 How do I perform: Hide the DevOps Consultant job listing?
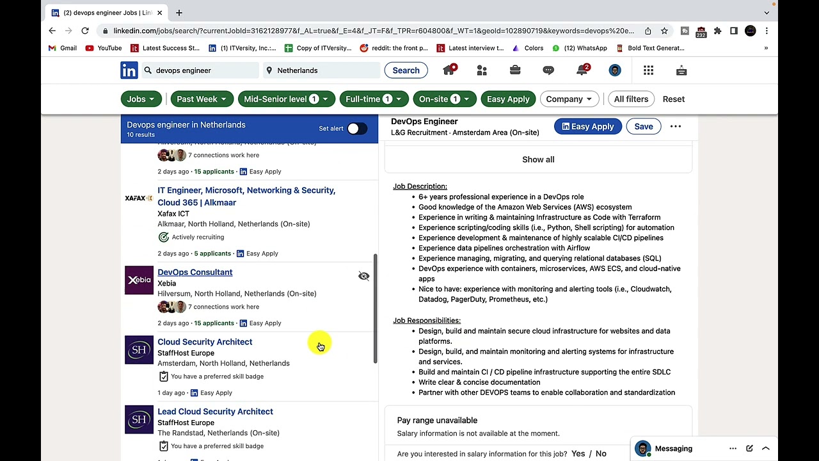pyautogui.click(x=363, y=276)
